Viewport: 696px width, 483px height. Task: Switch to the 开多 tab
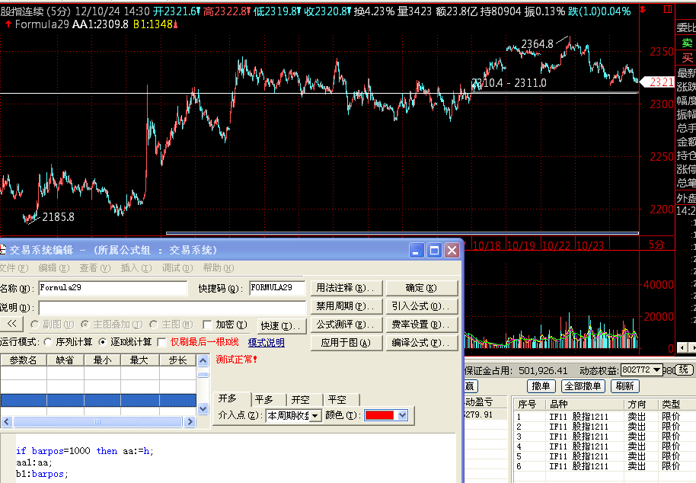click(x=231, y=398)
